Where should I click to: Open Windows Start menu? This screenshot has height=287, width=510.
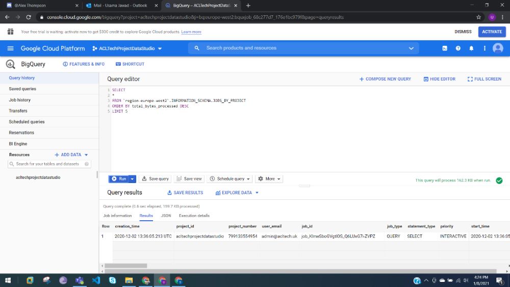pyautogui.click(x=8, y=280)
